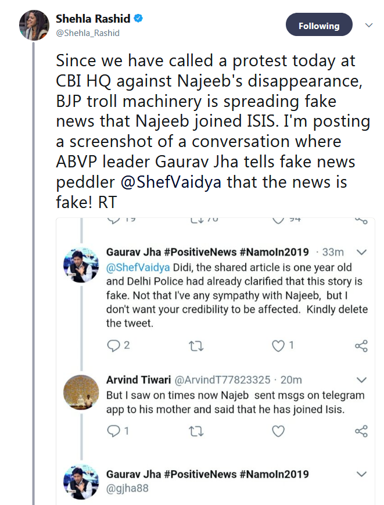
Task: Like Arvind Tiwari's tweet
Action: pos(279,431)
